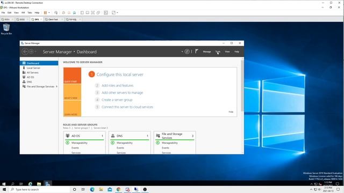Click the take snapshot clock icon
The width and height of the screenshot is (344, 193).
(x=63, y=13)
